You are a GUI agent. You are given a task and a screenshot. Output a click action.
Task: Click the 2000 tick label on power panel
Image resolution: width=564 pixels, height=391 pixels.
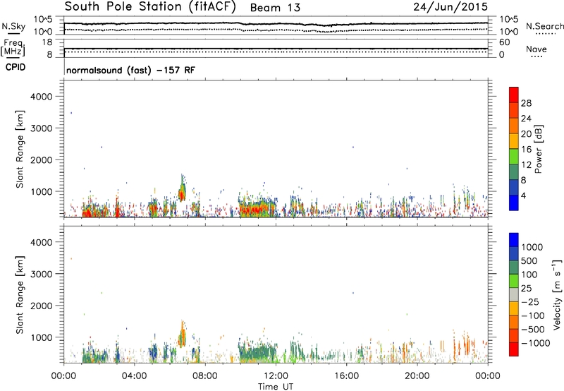[42, 160]
